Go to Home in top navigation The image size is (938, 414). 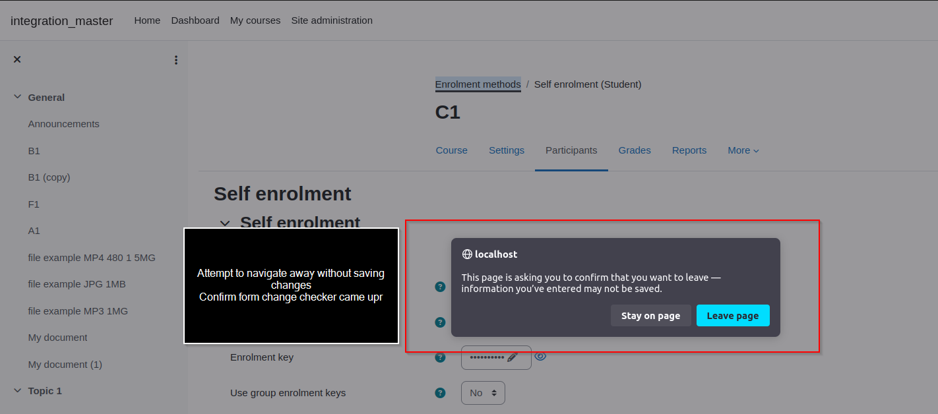[x=147, y=20]
